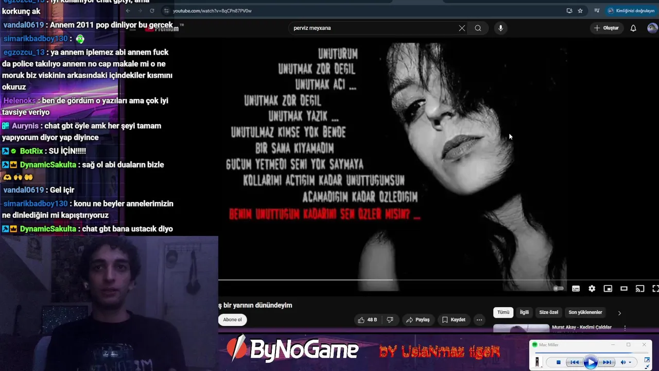Start voice search with microphone icon
The image size is (659, 371).
[x=500, y=28]
